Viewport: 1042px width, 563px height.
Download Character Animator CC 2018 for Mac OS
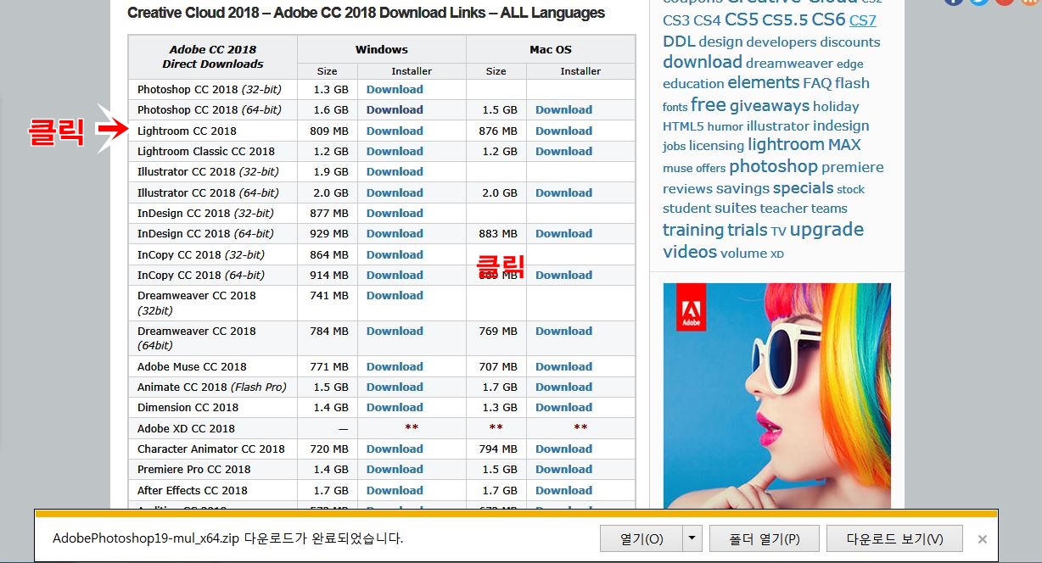pos(563,449)
